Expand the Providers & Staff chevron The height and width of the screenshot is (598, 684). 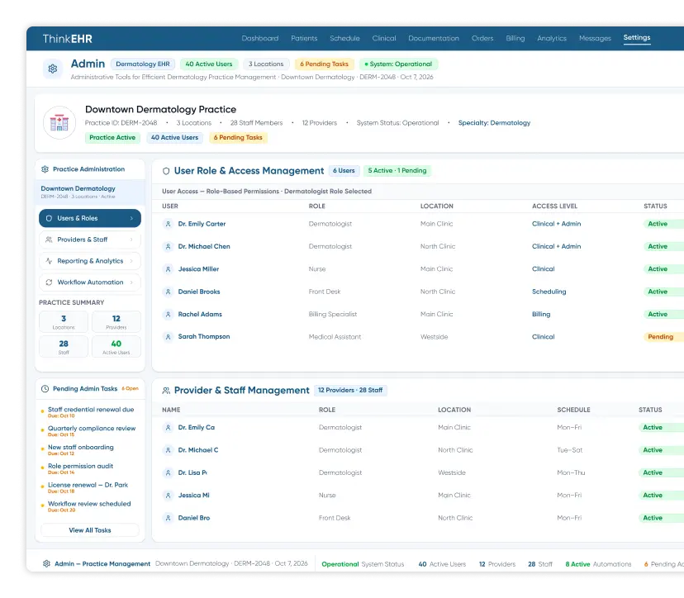[x=131, y=240]
